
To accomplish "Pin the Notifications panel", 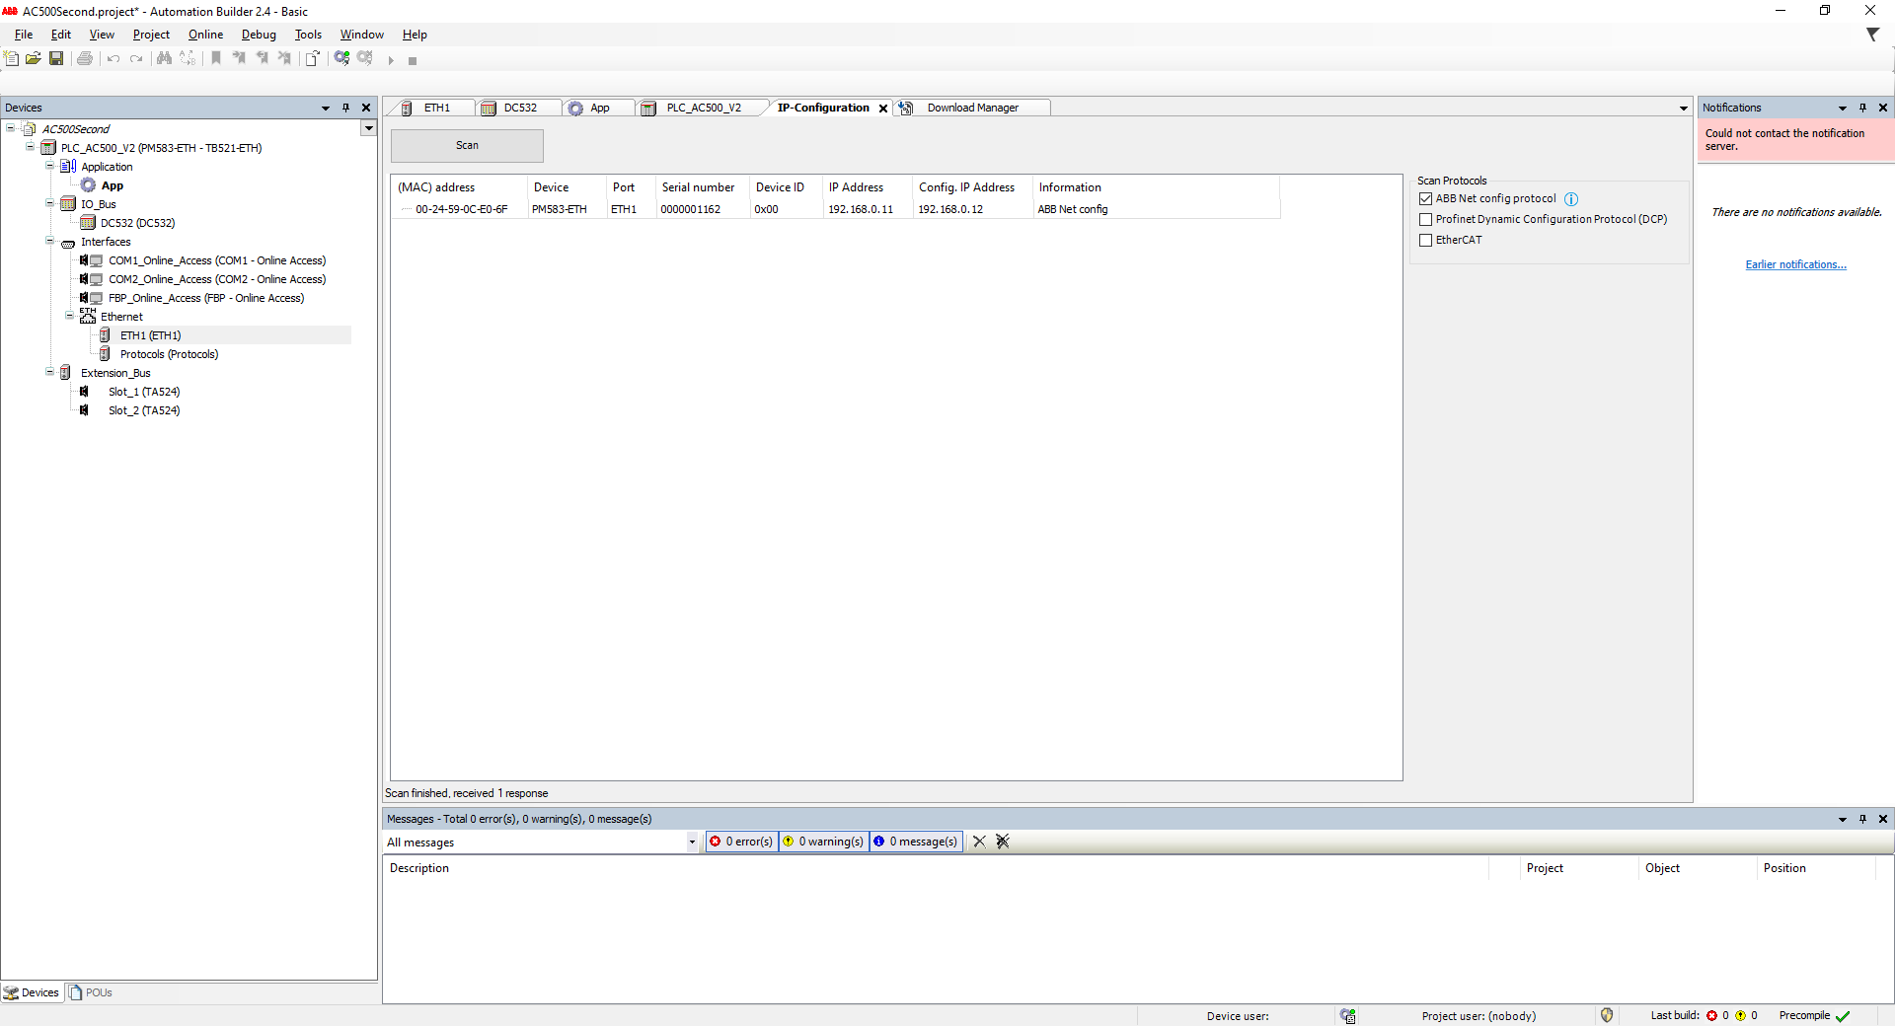I will (x=1863, y=108).
